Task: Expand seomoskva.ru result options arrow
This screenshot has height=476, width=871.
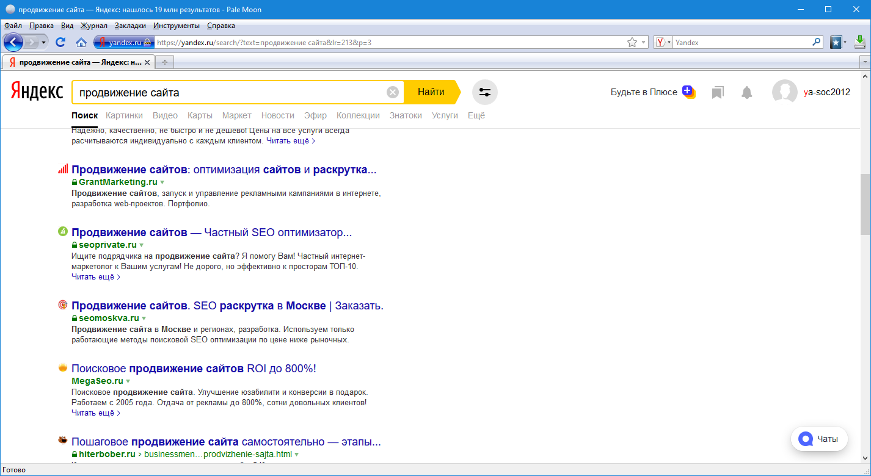Action: click(x=144, y=319)
